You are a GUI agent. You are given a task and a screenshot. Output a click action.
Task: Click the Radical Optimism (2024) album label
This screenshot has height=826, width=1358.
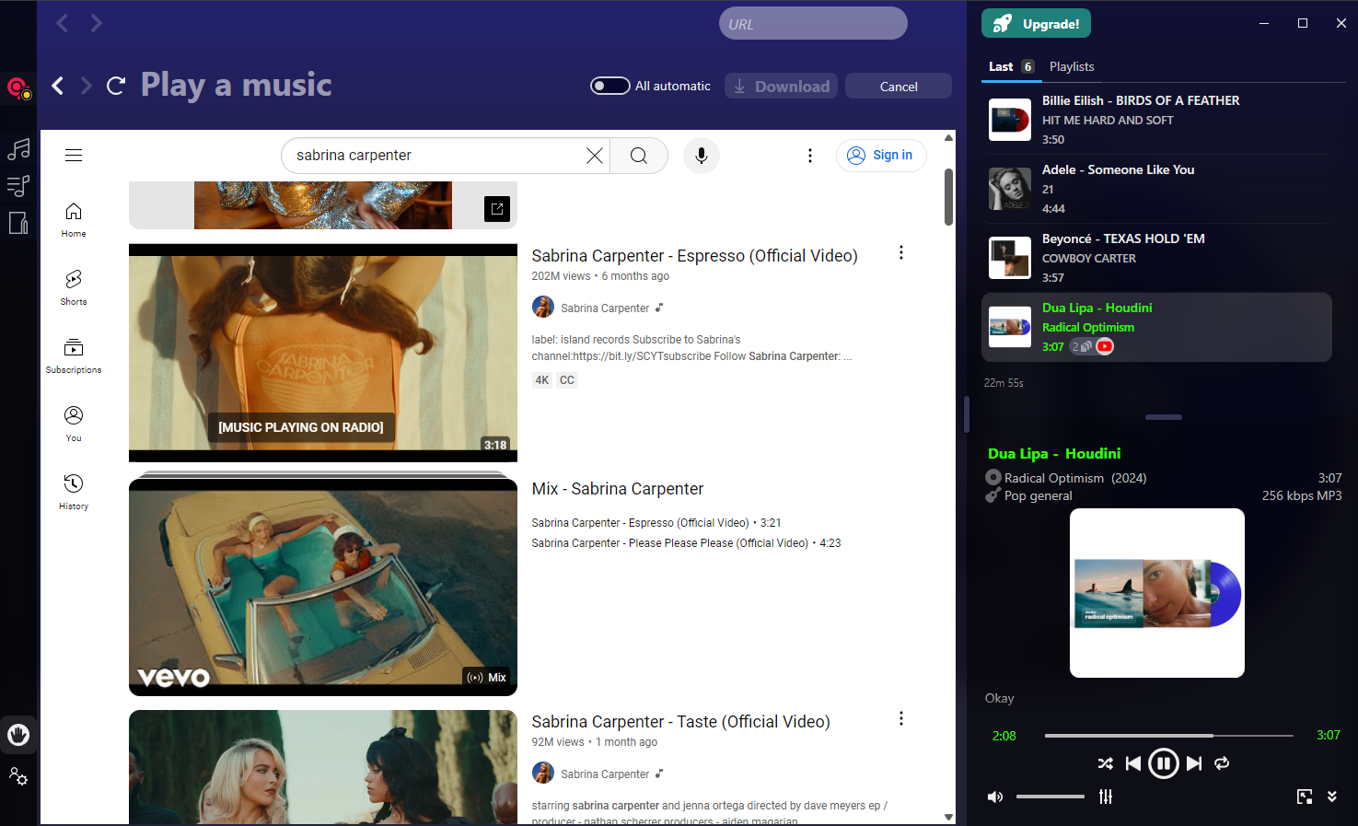tap(1075, 478)
